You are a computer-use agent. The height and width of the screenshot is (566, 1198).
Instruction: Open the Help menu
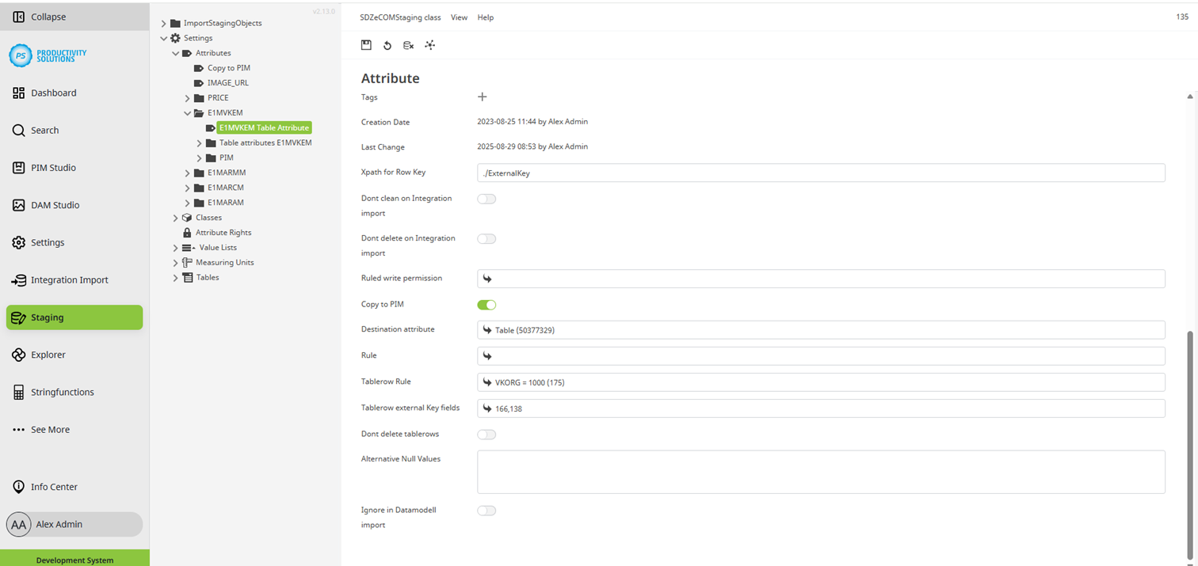485,17
